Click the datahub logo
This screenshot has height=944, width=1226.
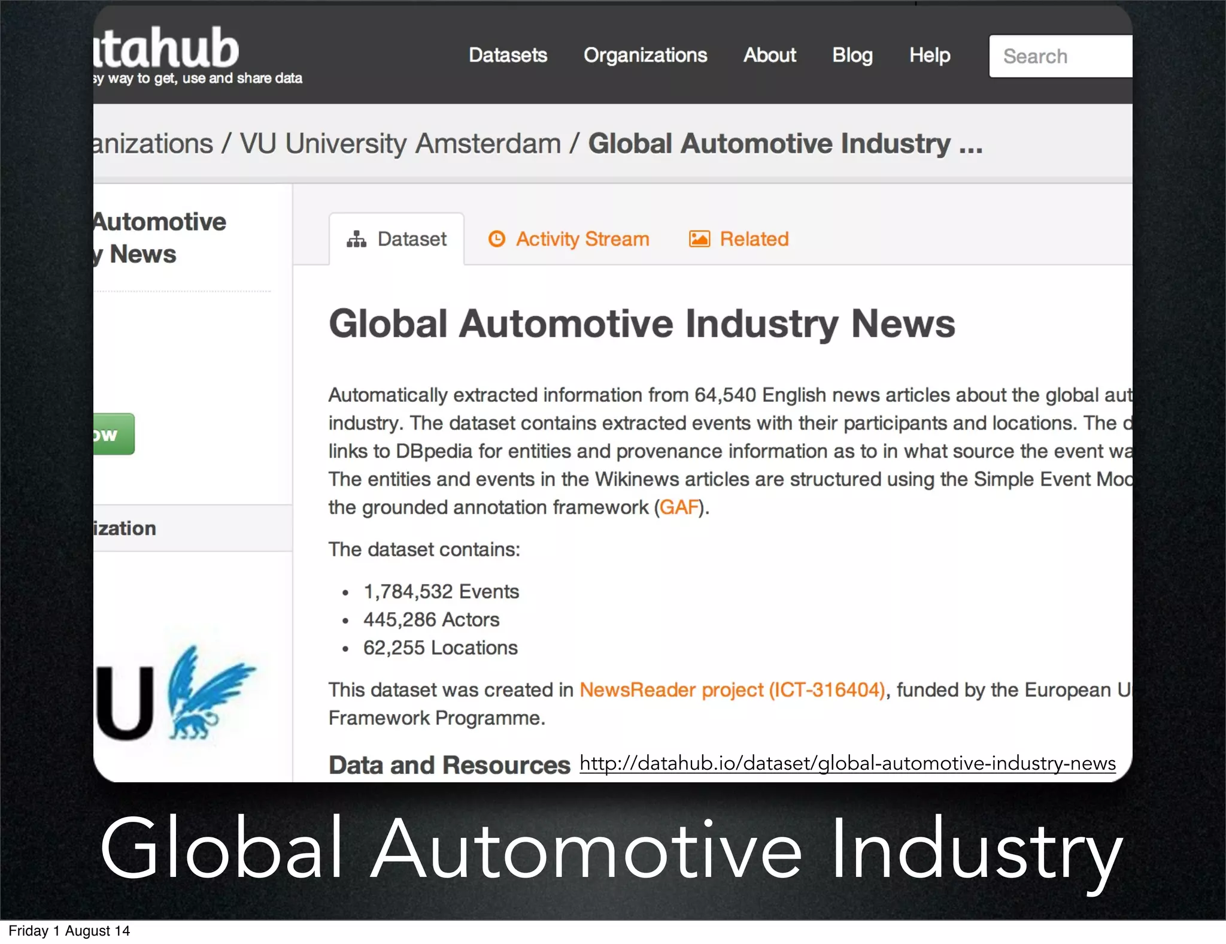click(166, 48)
